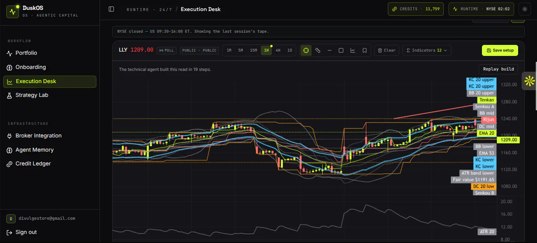Click the red Kijun indicator label
Image resolution: width=537 pixels, height=243 pixels.
[489, 120]
